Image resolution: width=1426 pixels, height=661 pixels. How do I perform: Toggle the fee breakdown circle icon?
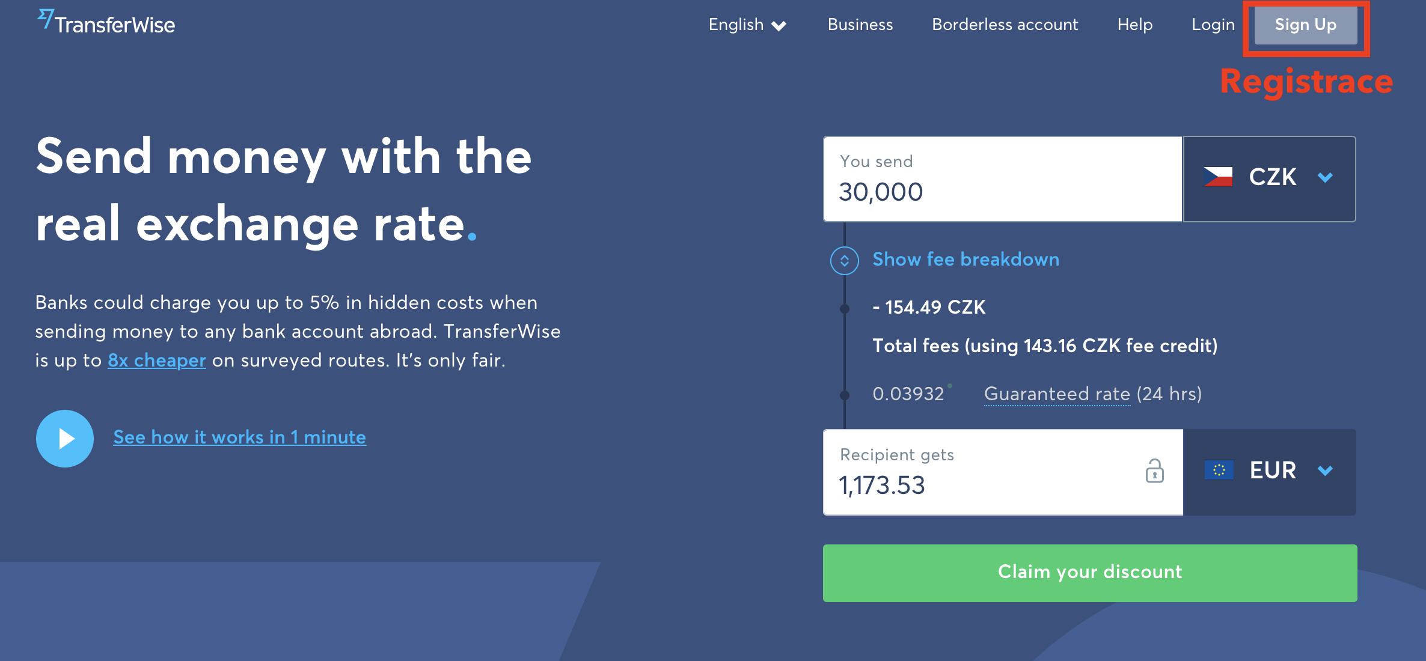tap(844, 261)
